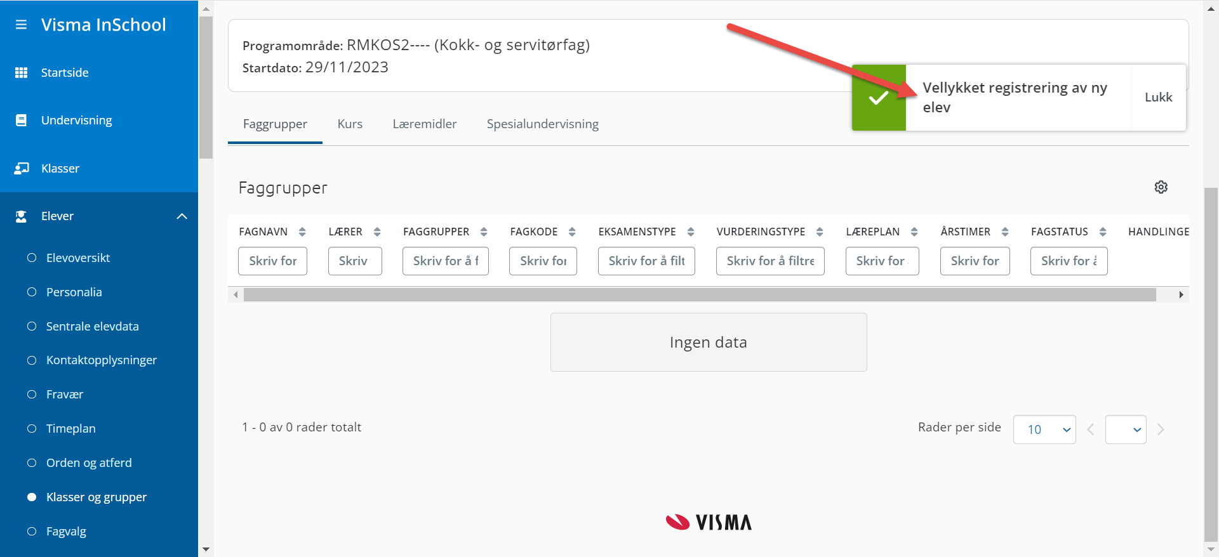Click FAGKODE filter input field

pos(543,261)
